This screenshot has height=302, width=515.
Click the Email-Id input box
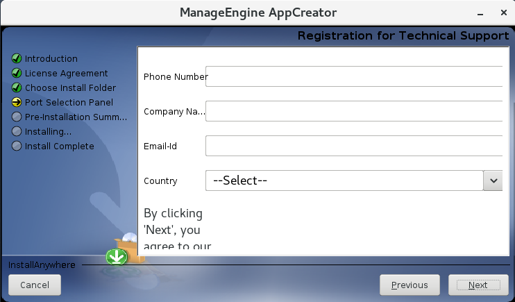[x=354, y=146]
